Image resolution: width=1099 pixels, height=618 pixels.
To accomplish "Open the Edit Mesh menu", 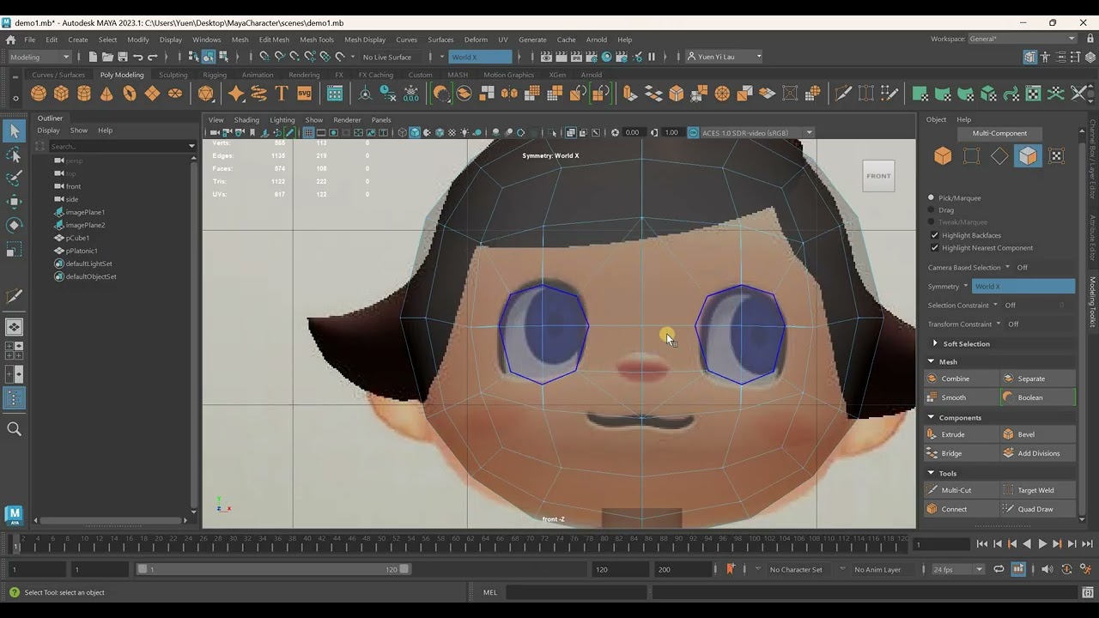I will tap(274, 39).
